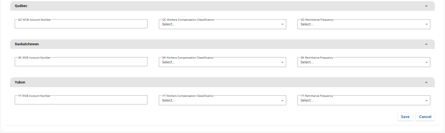
Task: Focus the QC WCB Account Number field
Action: pos(81,24)
